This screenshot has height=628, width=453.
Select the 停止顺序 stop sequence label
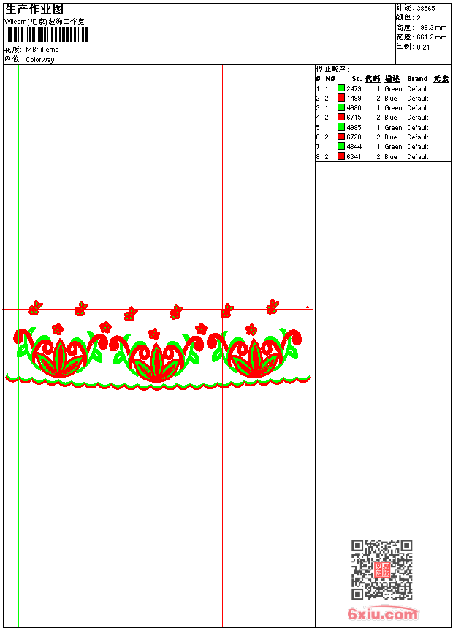click(x=332, y=69)
